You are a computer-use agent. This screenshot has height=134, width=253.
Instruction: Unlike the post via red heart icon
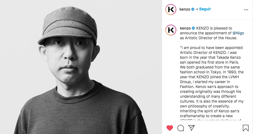pos(169,128)
